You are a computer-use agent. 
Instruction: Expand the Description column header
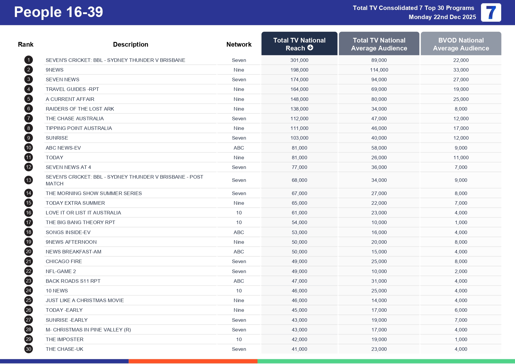(x=130, y=44)
